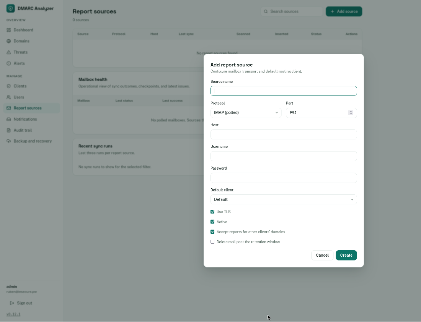Click the Last sync column header

(x=186, y=34)
